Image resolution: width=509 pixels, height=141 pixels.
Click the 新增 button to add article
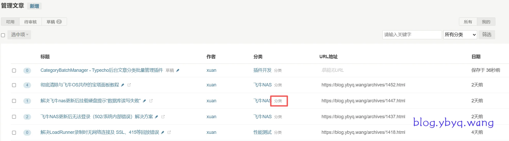34,6
